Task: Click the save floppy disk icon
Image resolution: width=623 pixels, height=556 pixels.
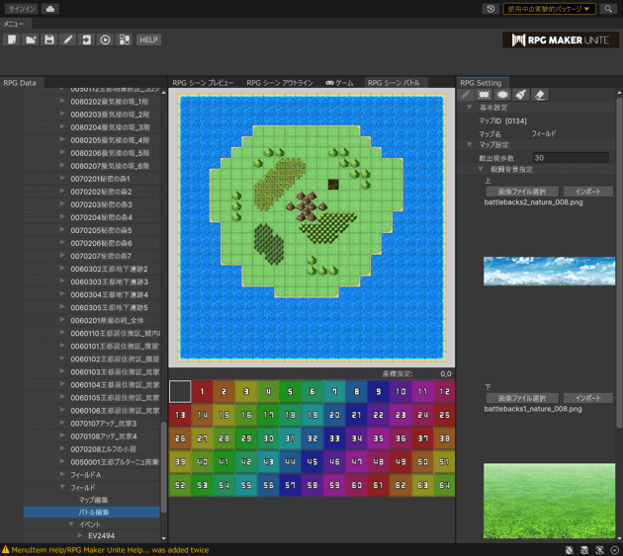Action: [x=48, y=40]
